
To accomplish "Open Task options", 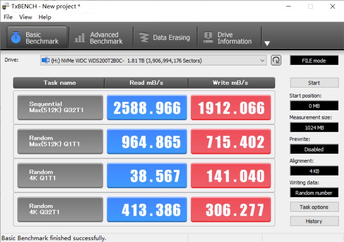I will pyautogui.click(x=314, y=207).
